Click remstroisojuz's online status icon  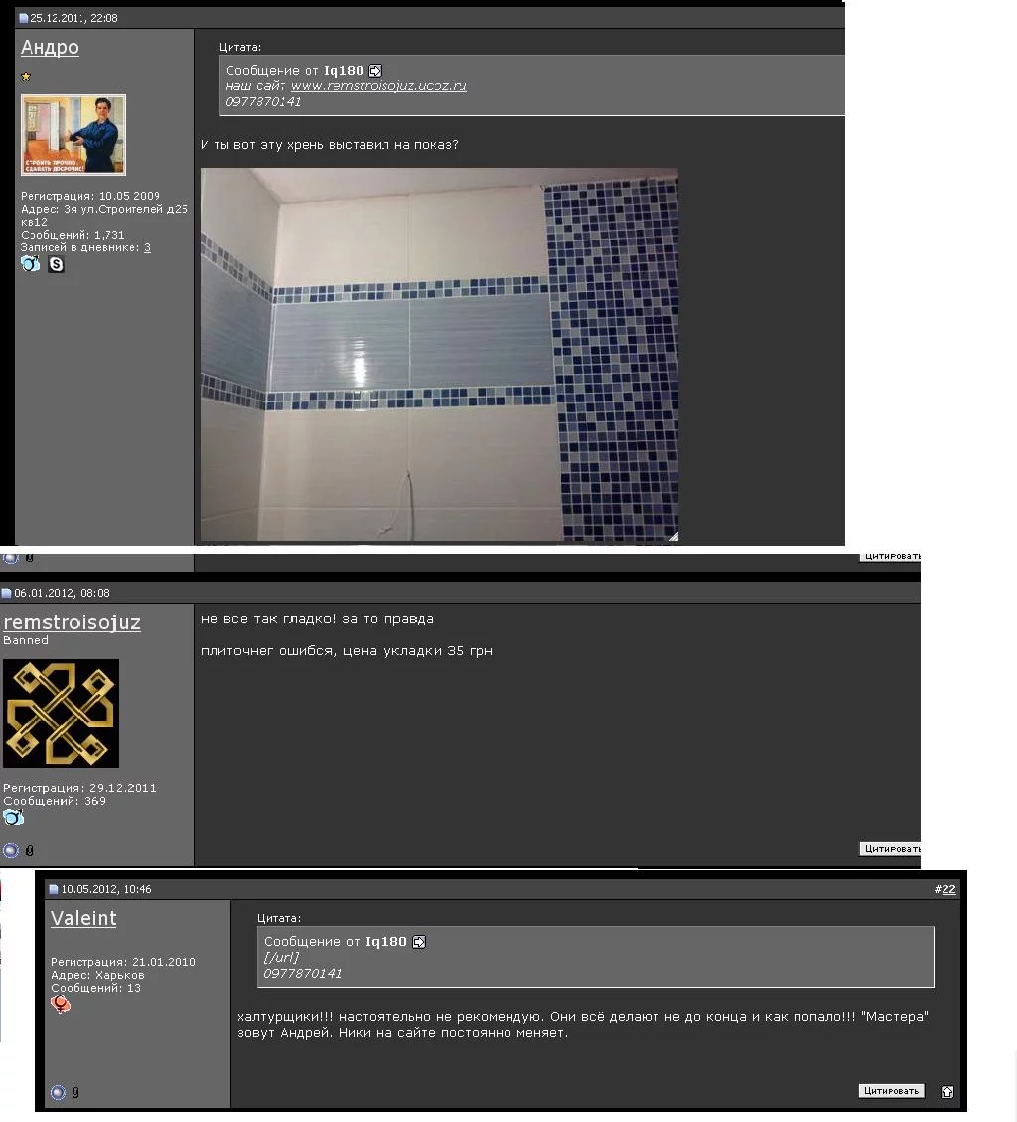[11, 850]
